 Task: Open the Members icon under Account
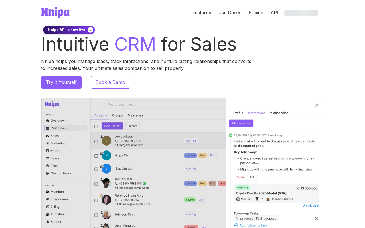coord(48,192)
